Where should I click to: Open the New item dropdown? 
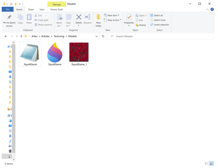[111, 15]
